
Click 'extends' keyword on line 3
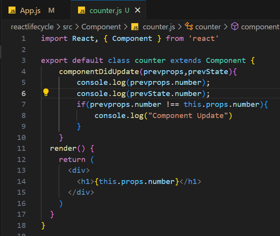186,60
